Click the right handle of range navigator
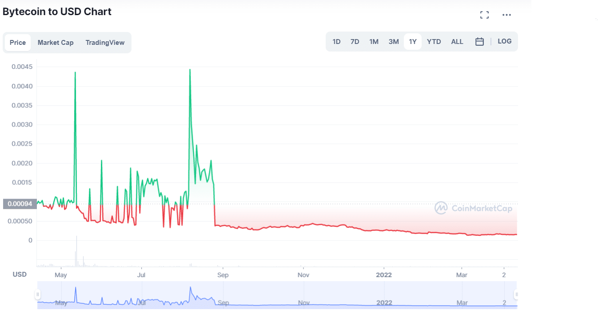Screen dimensions: 598x314 click(x=517, y=294)
